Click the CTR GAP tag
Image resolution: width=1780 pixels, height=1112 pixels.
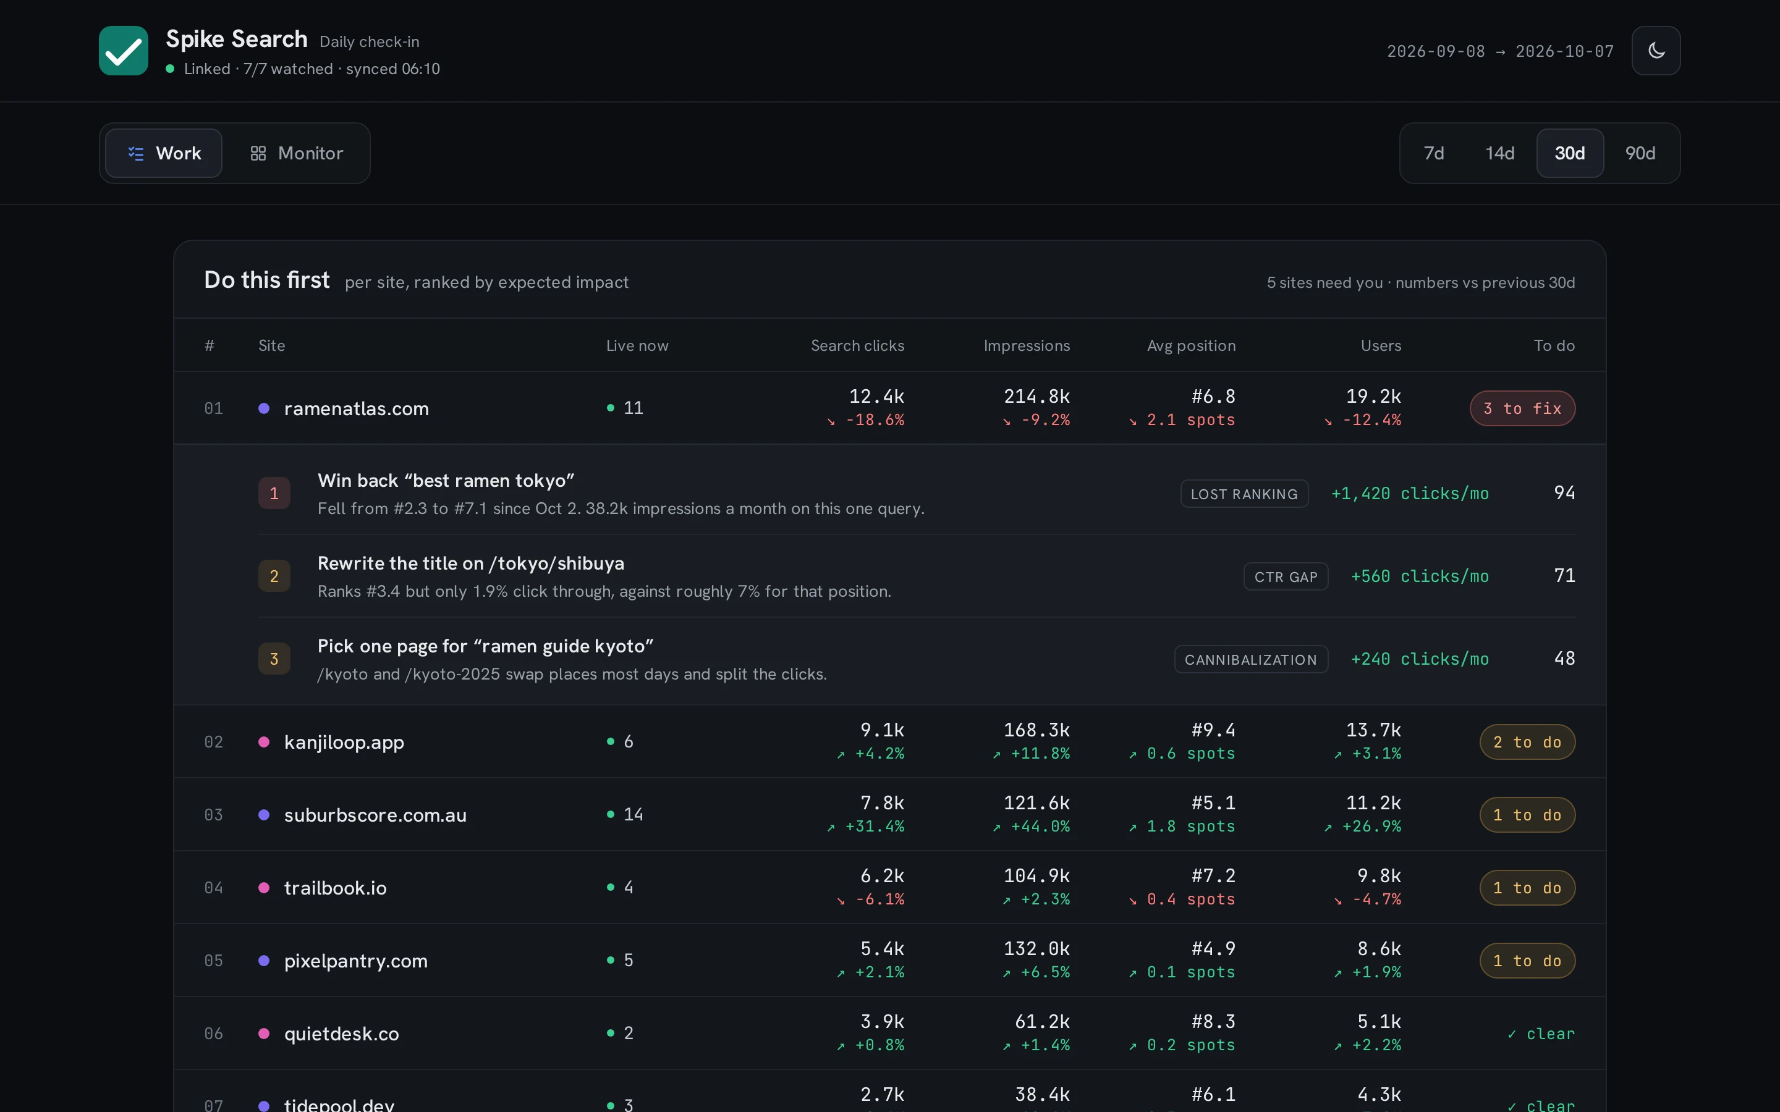coord(1286,576)
